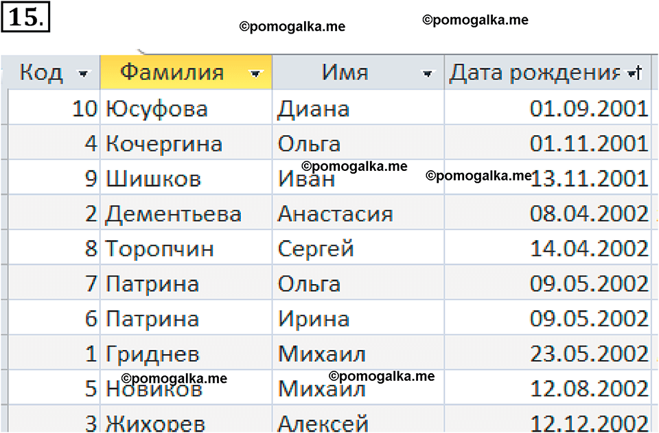Screen dimensions: 659x433
Task: Click the name cell Алексей
Action: pyautogui.click(x=358, y=419)
